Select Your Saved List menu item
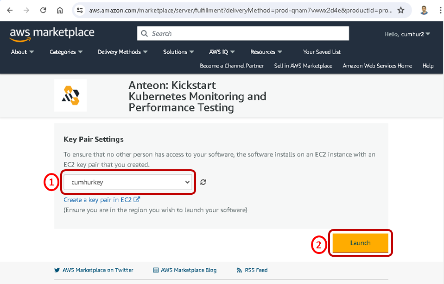The image size is (444, 284). coord(322,52)
